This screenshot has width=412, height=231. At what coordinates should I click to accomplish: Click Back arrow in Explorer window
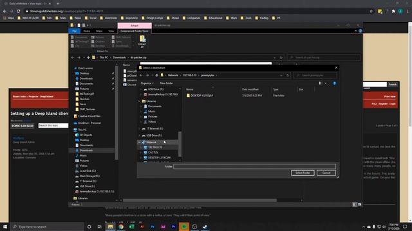(73, 58)
